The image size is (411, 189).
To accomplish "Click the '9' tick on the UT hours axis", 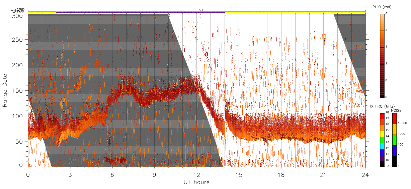I will [x=154, y=175].
